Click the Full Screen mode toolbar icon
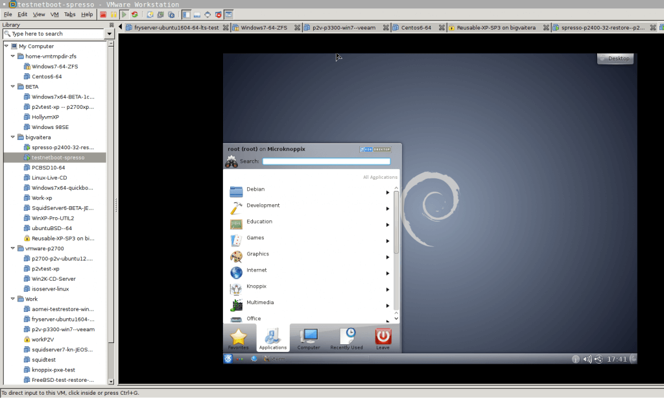Screen dimensions: 664x398 tap(207, 14)
